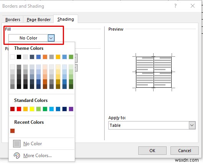
Task: Open the Page Border tab
Action: [39, 20]
